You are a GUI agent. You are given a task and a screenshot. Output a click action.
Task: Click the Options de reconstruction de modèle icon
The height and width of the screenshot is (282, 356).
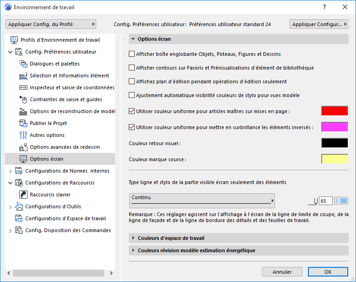tap(23, 111)
